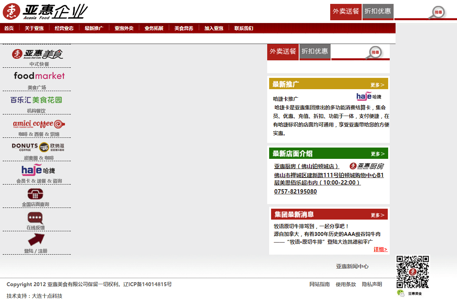The height and width of the screenshot is (299, 457).
Task: Click the arrow icon for 登陆/注册
Action: click(x=36, y=240)
